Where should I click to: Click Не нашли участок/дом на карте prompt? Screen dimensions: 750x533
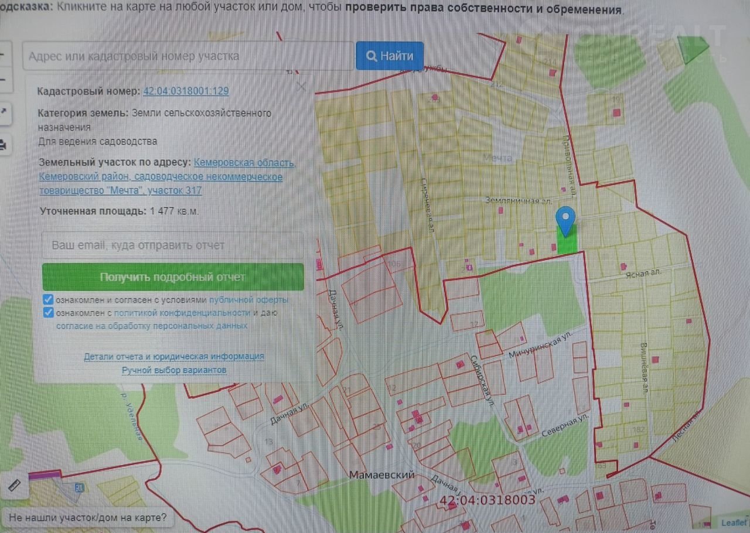pos(88,518)
